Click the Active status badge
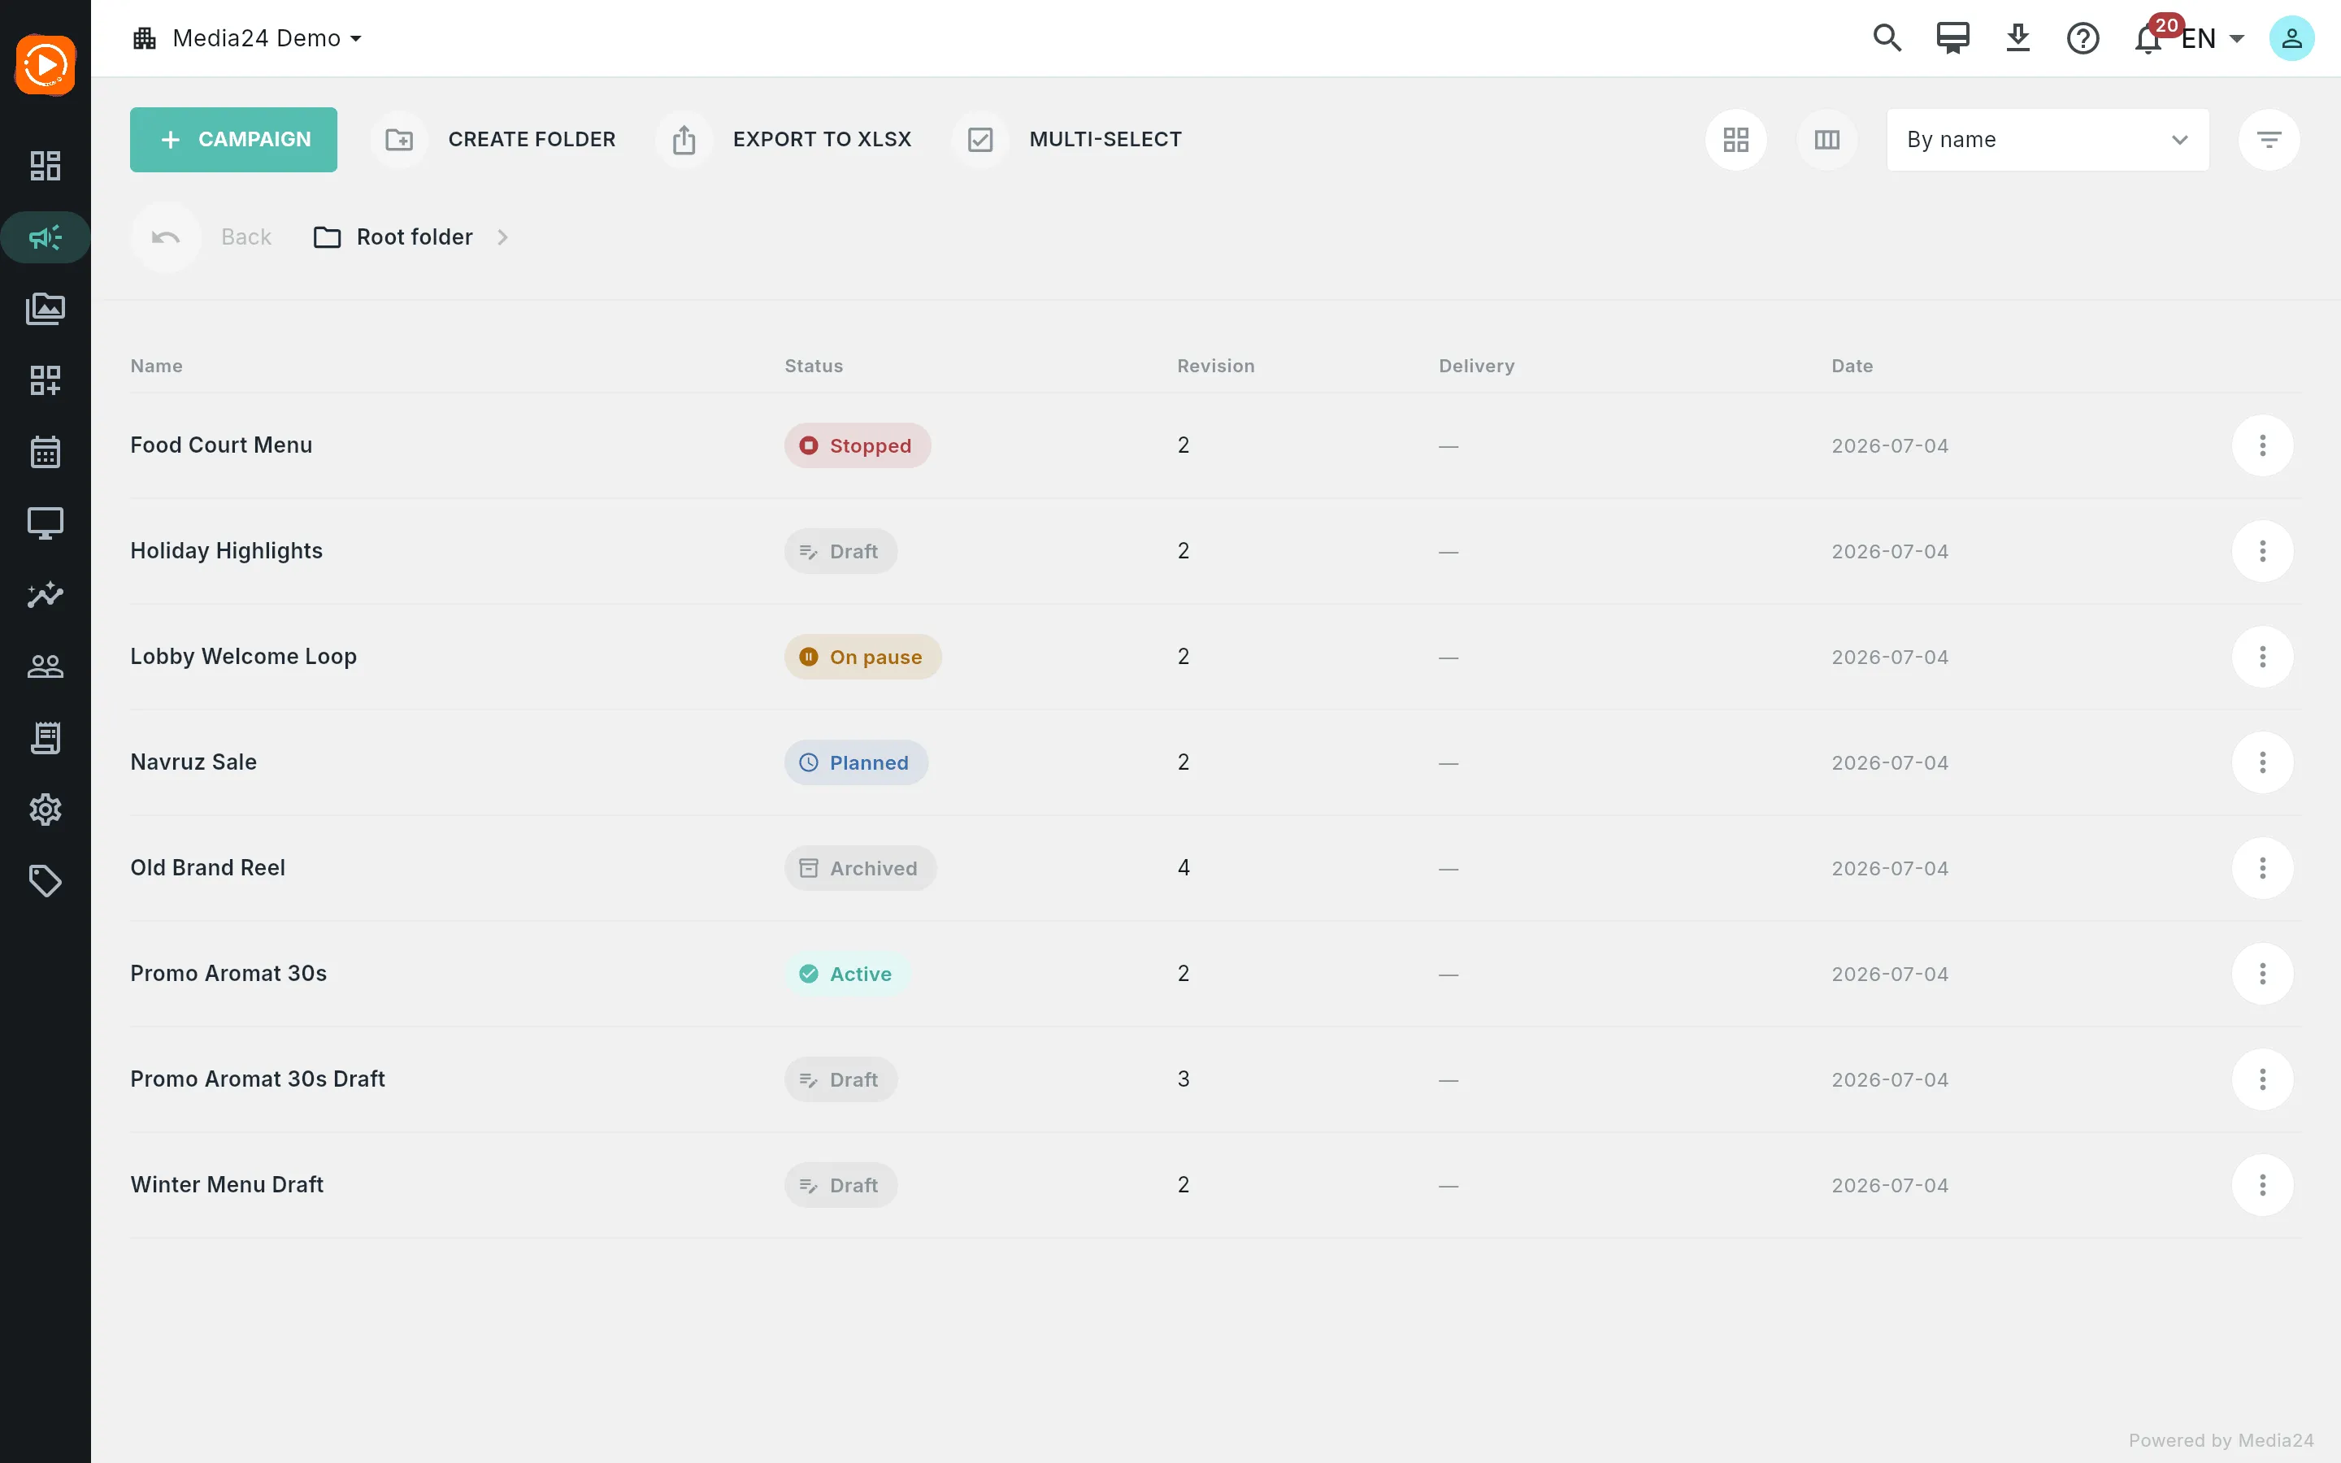Image resolution: width=2341 pixels, height=1463 pixels. 848,974
